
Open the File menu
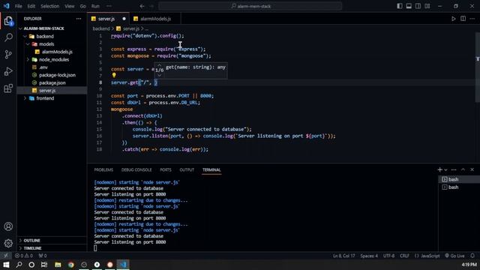[18, 6]
